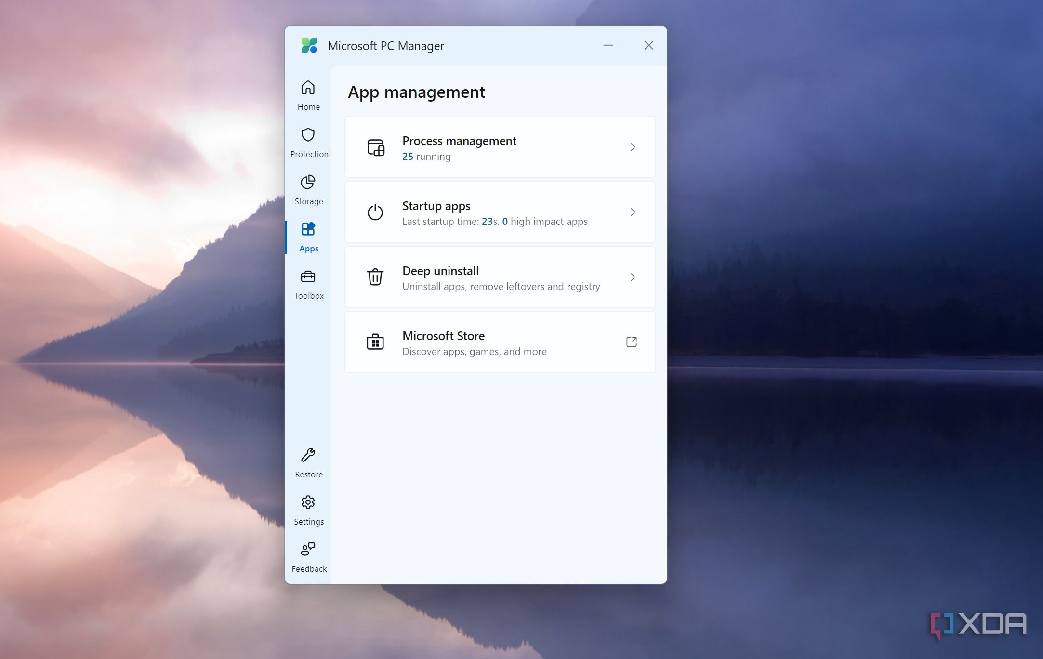Expand Process management chevron arrow
This screenshot has height=659, width=1043.
tap(633, 147)
